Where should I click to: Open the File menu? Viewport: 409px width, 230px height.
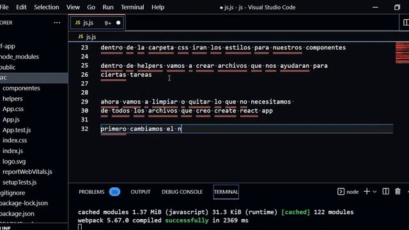[4, 7]
